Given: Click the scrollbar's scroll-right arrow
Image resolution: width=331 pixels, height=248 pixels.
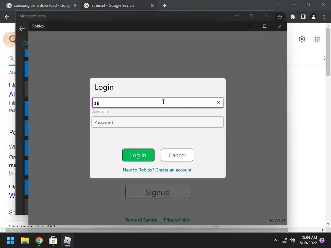Looking at the screenshot, I should [x=323, y=230].
